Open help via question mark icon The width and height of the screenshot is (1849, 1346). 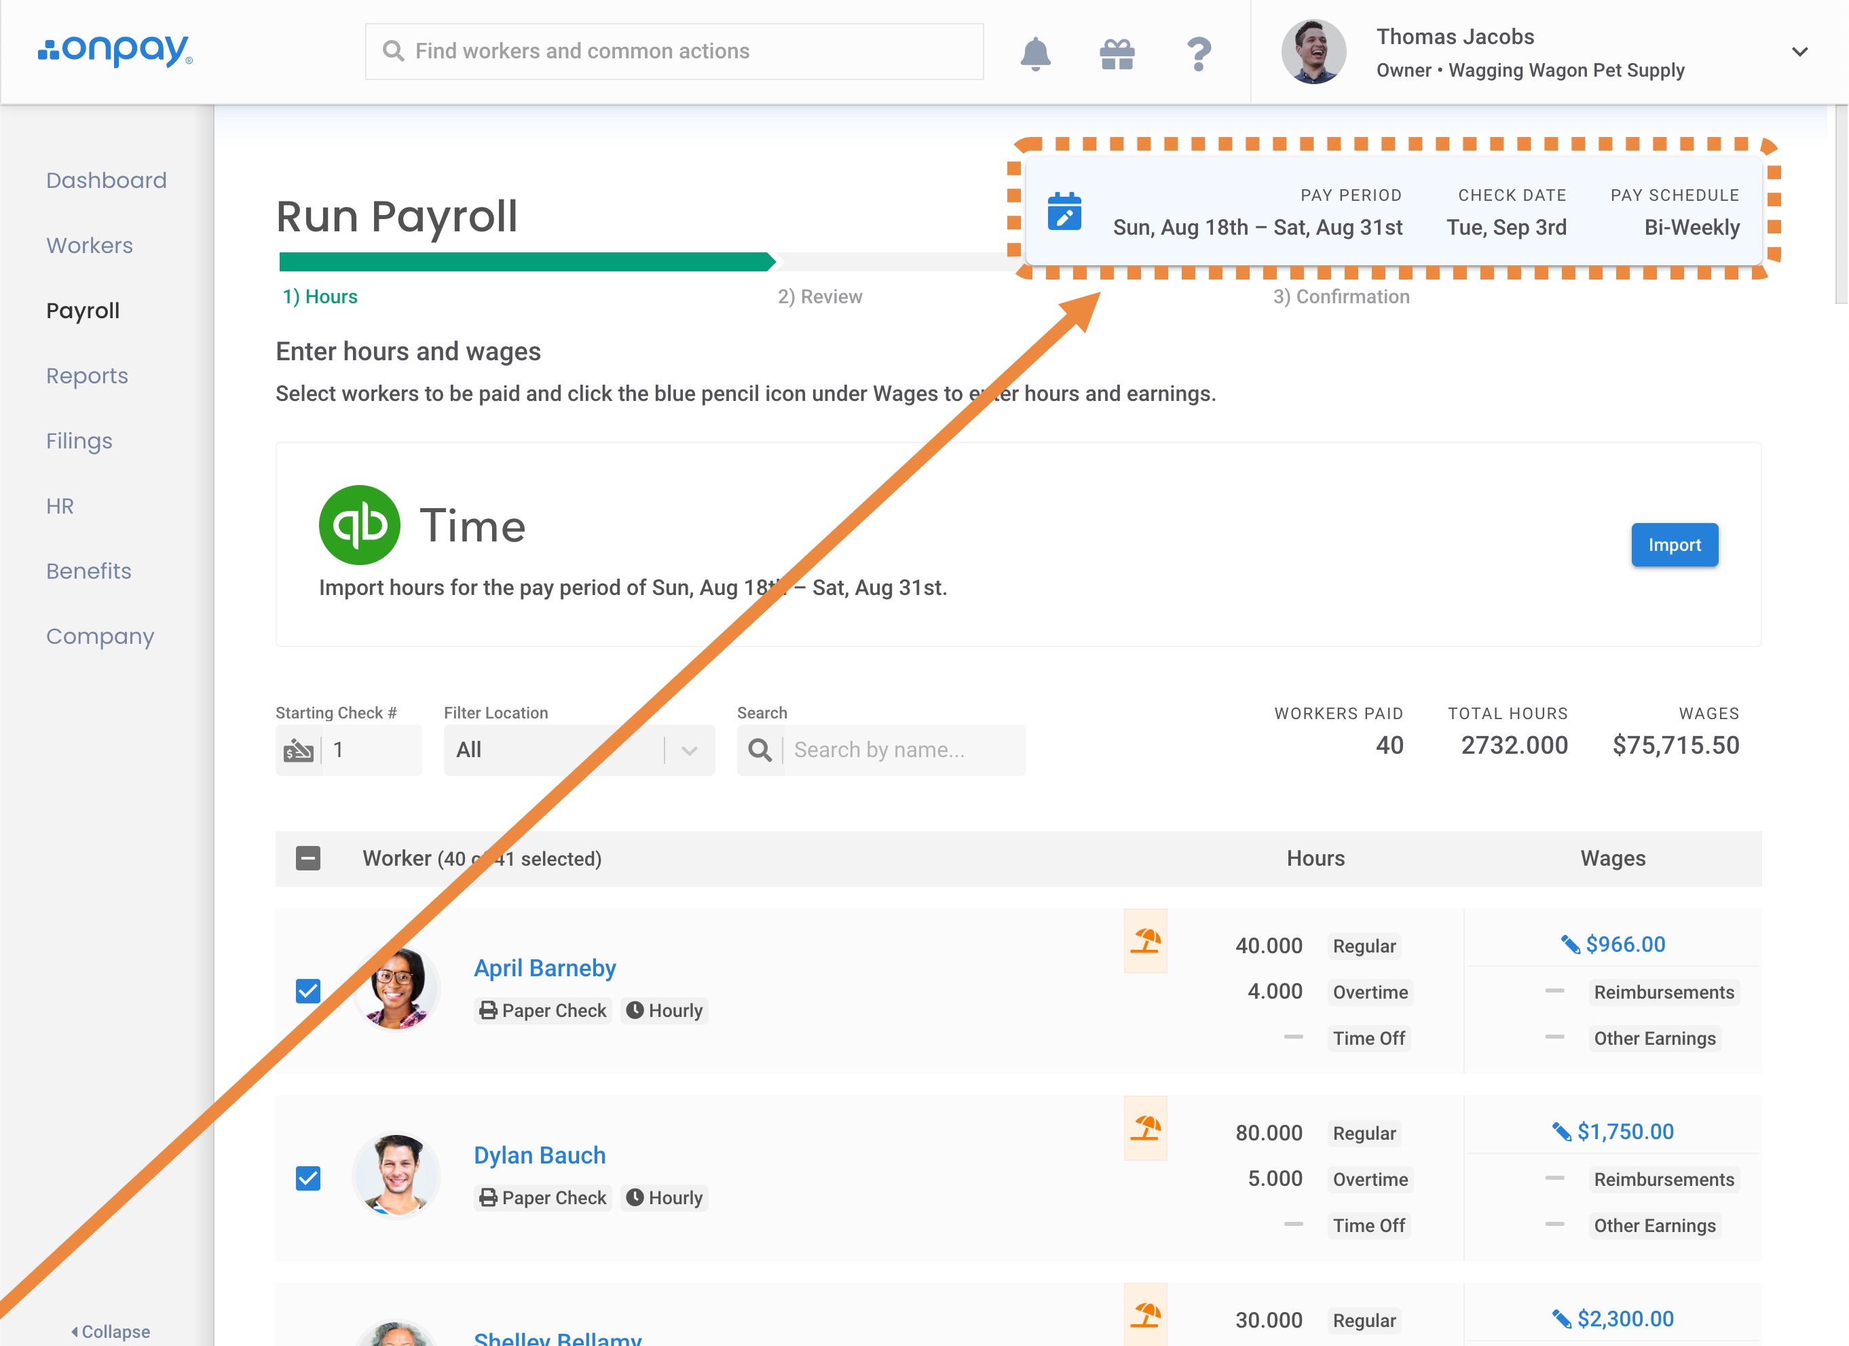pyautogui.click(x=1199, y=54)
